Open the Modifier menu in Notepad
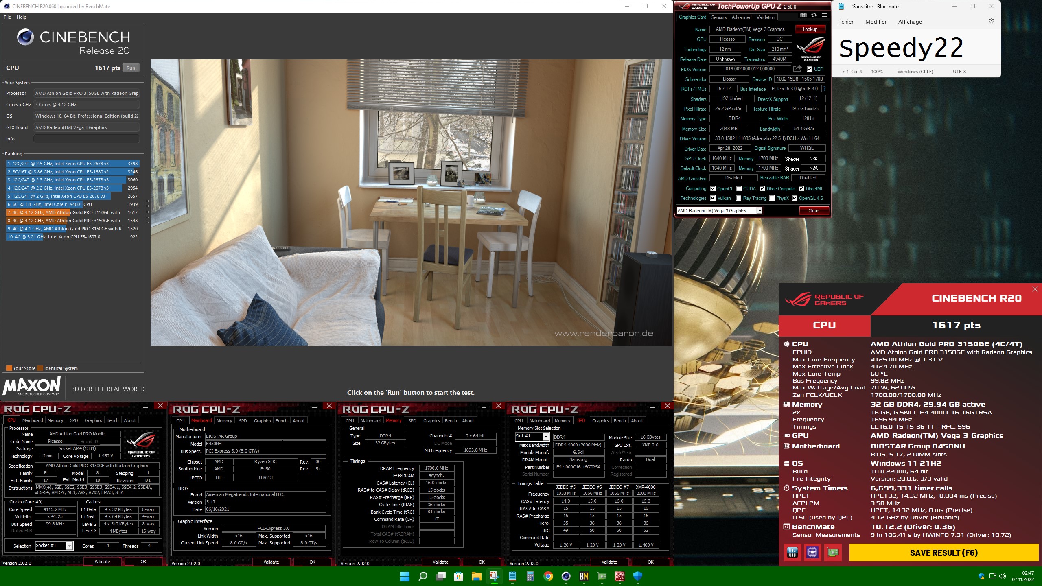Image resolution: width=1042 pixels, height=586 pixels. point(876,22)
